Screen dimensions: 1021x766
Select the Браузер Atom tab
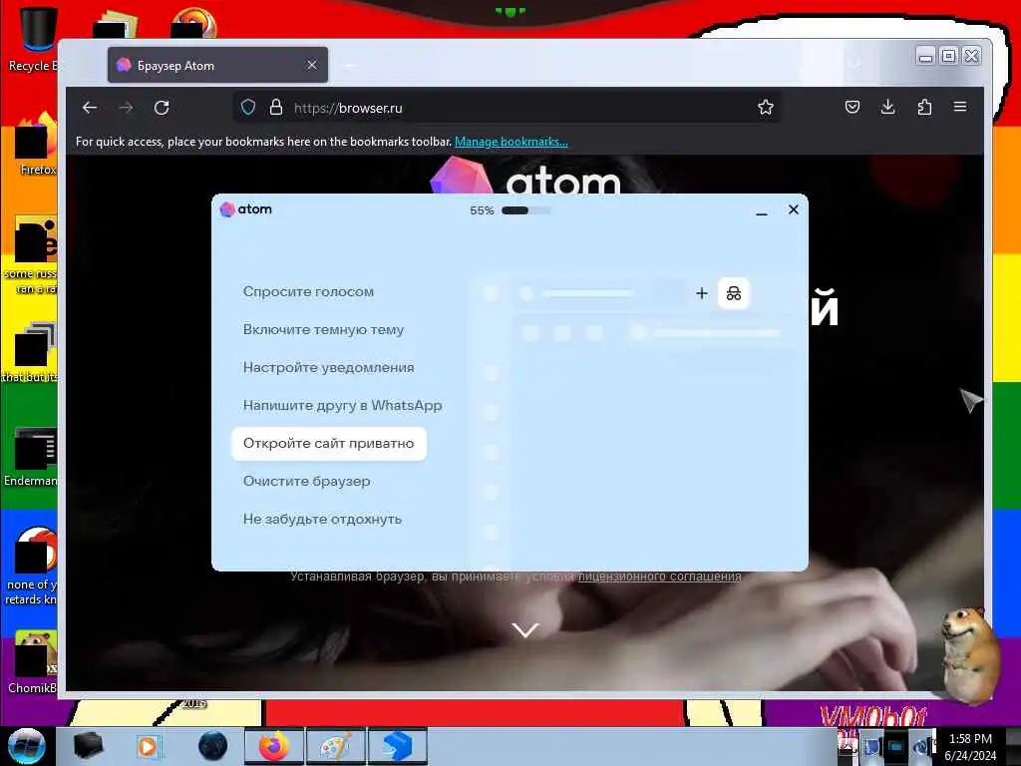click(x=218, y=65)
